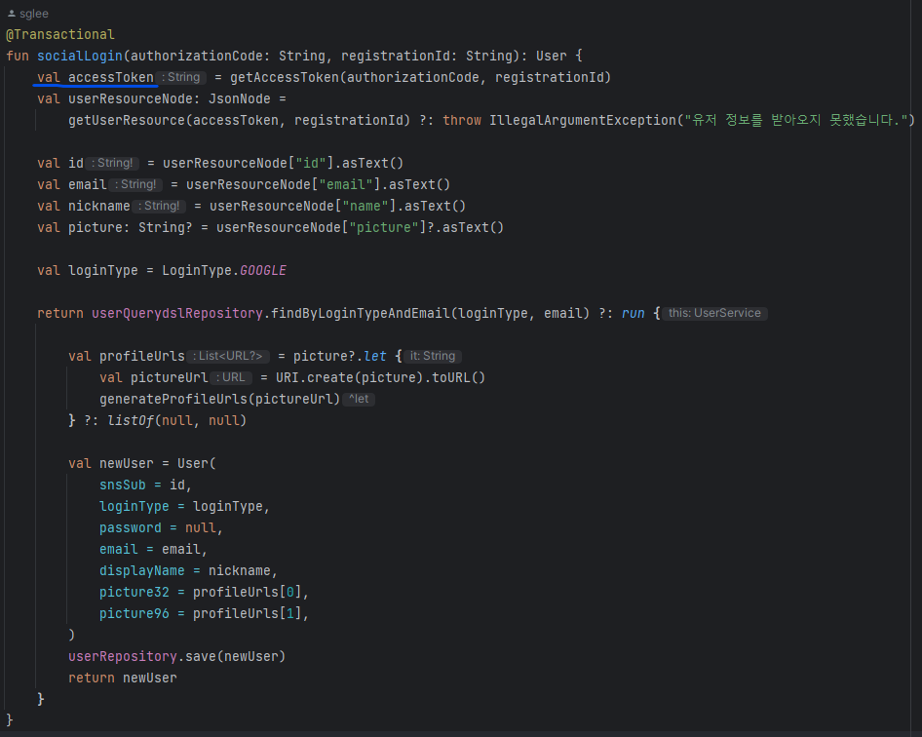
Task: Click the password named argument
Action: coord(130,527)
